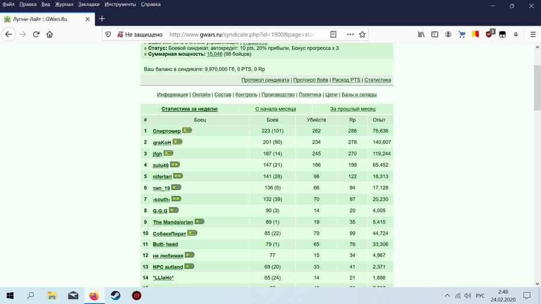The height and width of the screenshot is (304, 541).
Task: Open Steam from the taskbar
Action: [x=116, y=295]
